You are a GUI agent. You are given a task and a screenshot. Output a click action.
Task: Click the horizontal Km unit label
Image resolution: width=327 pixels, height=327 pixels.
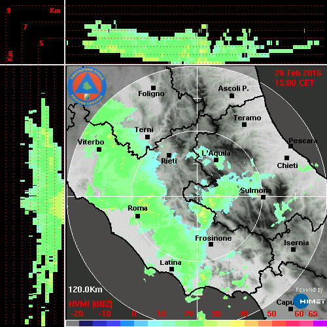click(55, 10)
